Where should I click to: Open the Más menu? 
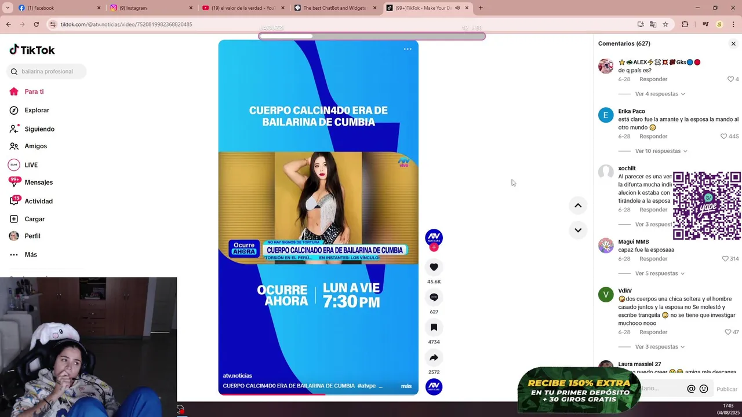pos(23,255)
